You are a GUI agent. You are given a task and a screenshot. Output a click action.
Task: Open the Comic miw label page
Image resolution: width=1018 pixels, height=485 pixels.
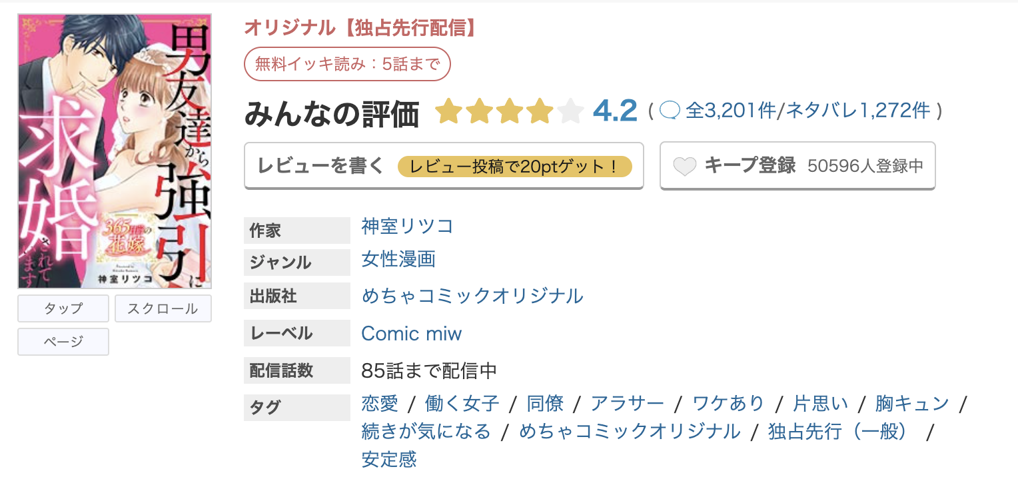[411, 333]
